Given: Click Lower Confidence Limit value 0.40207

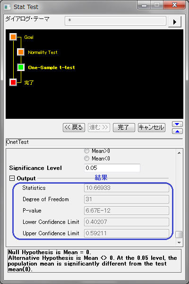Looking at the screenshot, I should pos(127,222).
